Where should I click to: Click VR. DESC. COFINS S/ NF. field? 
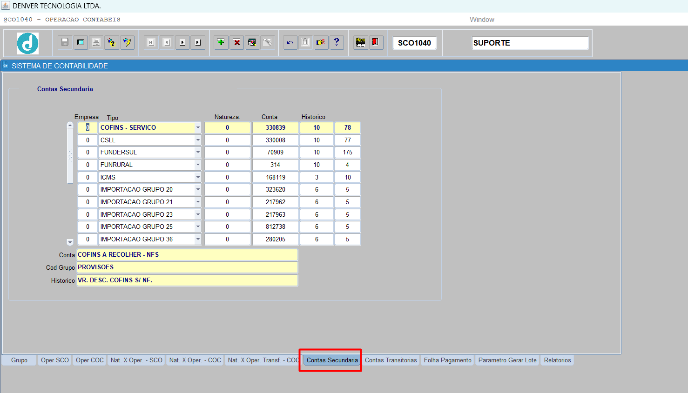(187, 280)
